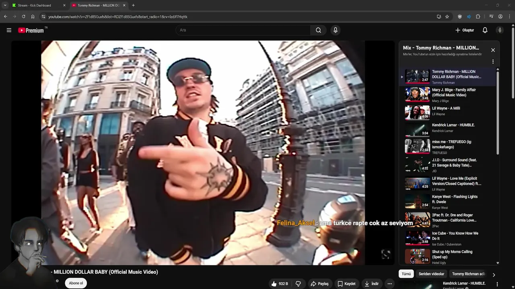Select the Seriden videolar chip

(431, 274)
